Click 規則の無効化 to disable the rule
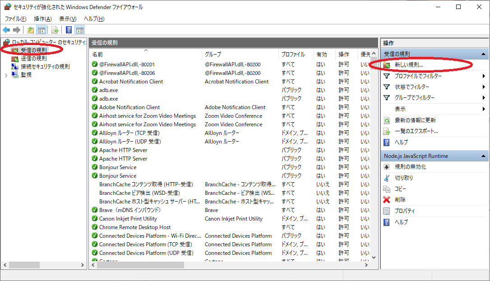Viewport: 490px width, 281px height. coord(410,167)
